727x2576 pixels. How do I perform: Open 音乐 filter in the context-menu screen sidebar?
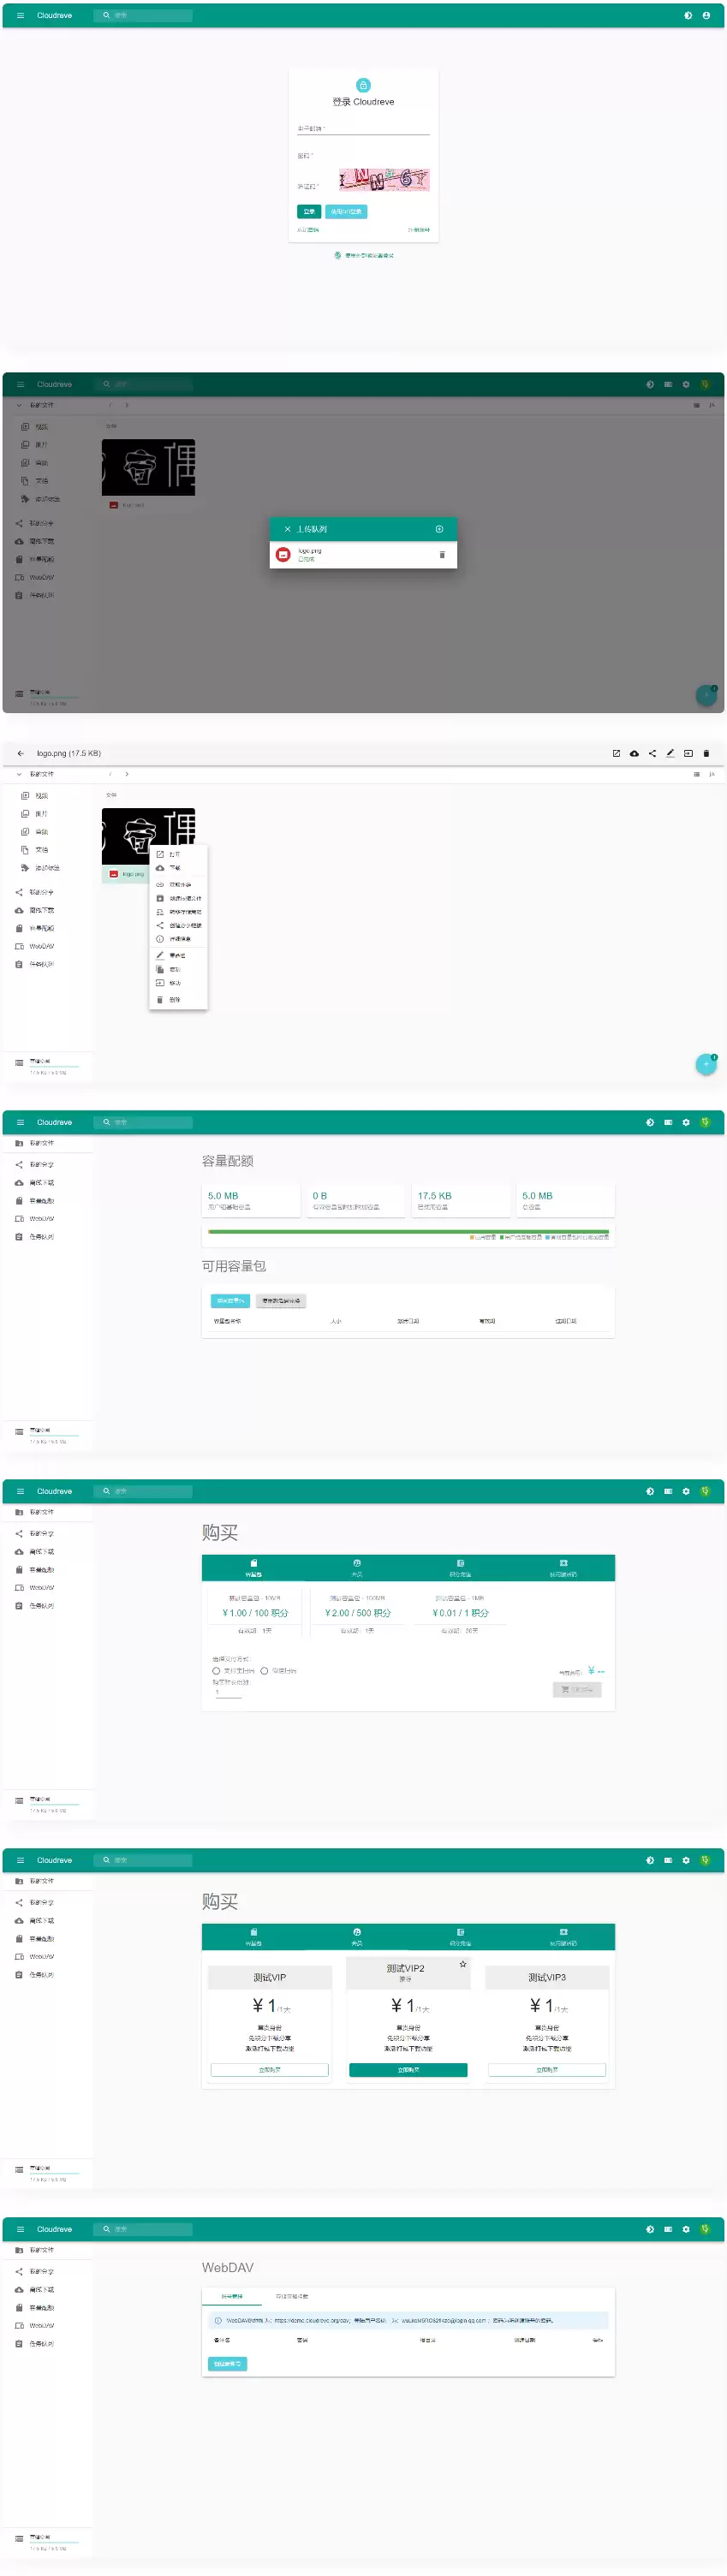tap(41, 832)
